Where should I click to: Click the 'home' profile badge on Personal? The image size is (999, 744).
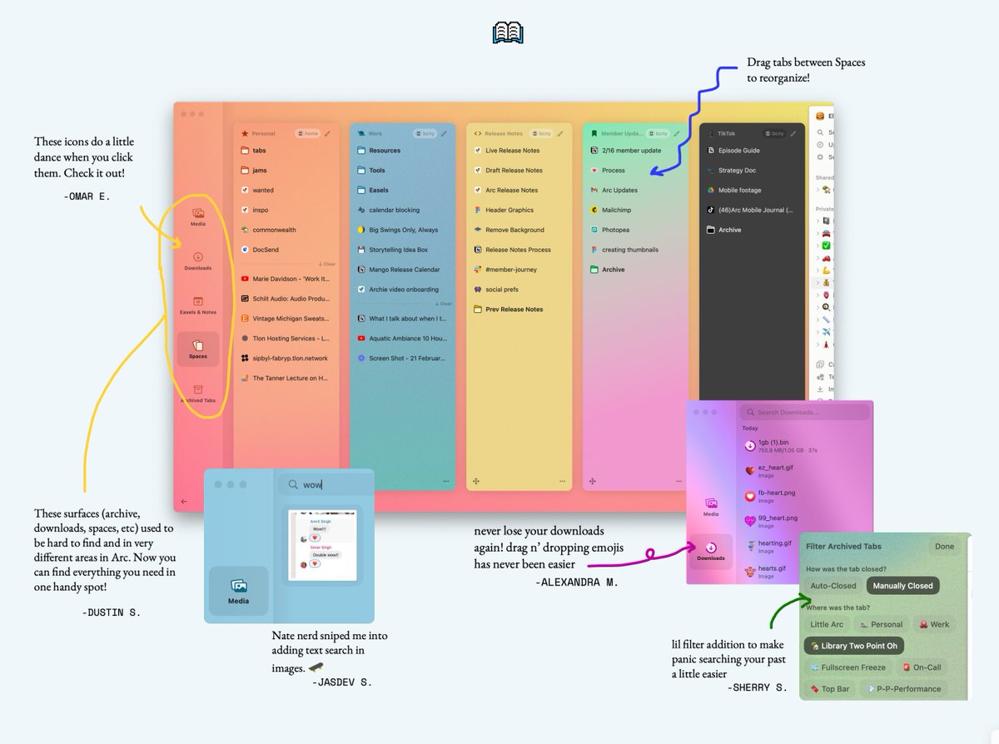pos(309,133)
